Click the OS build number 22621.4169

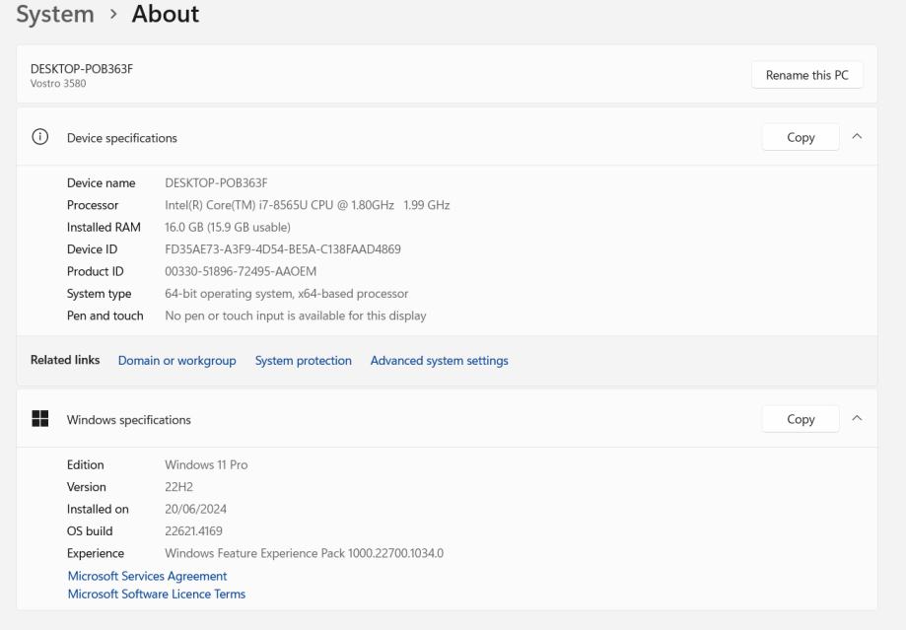tap(193, 531)
